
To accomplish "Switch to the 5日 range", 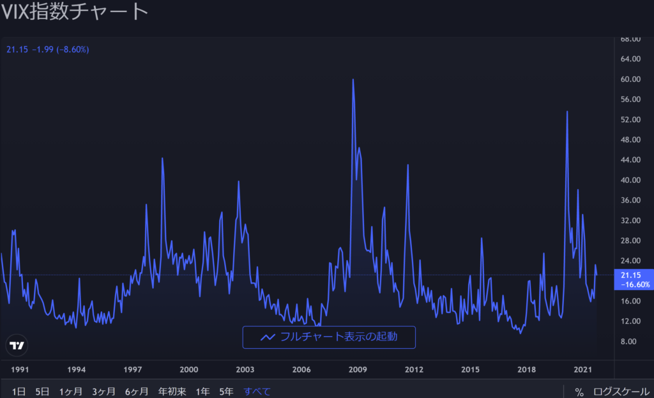I will click(x=42, y=392).
